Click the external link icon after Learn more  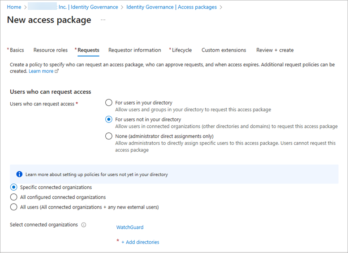pyautogui.click(x=56, y=71)
